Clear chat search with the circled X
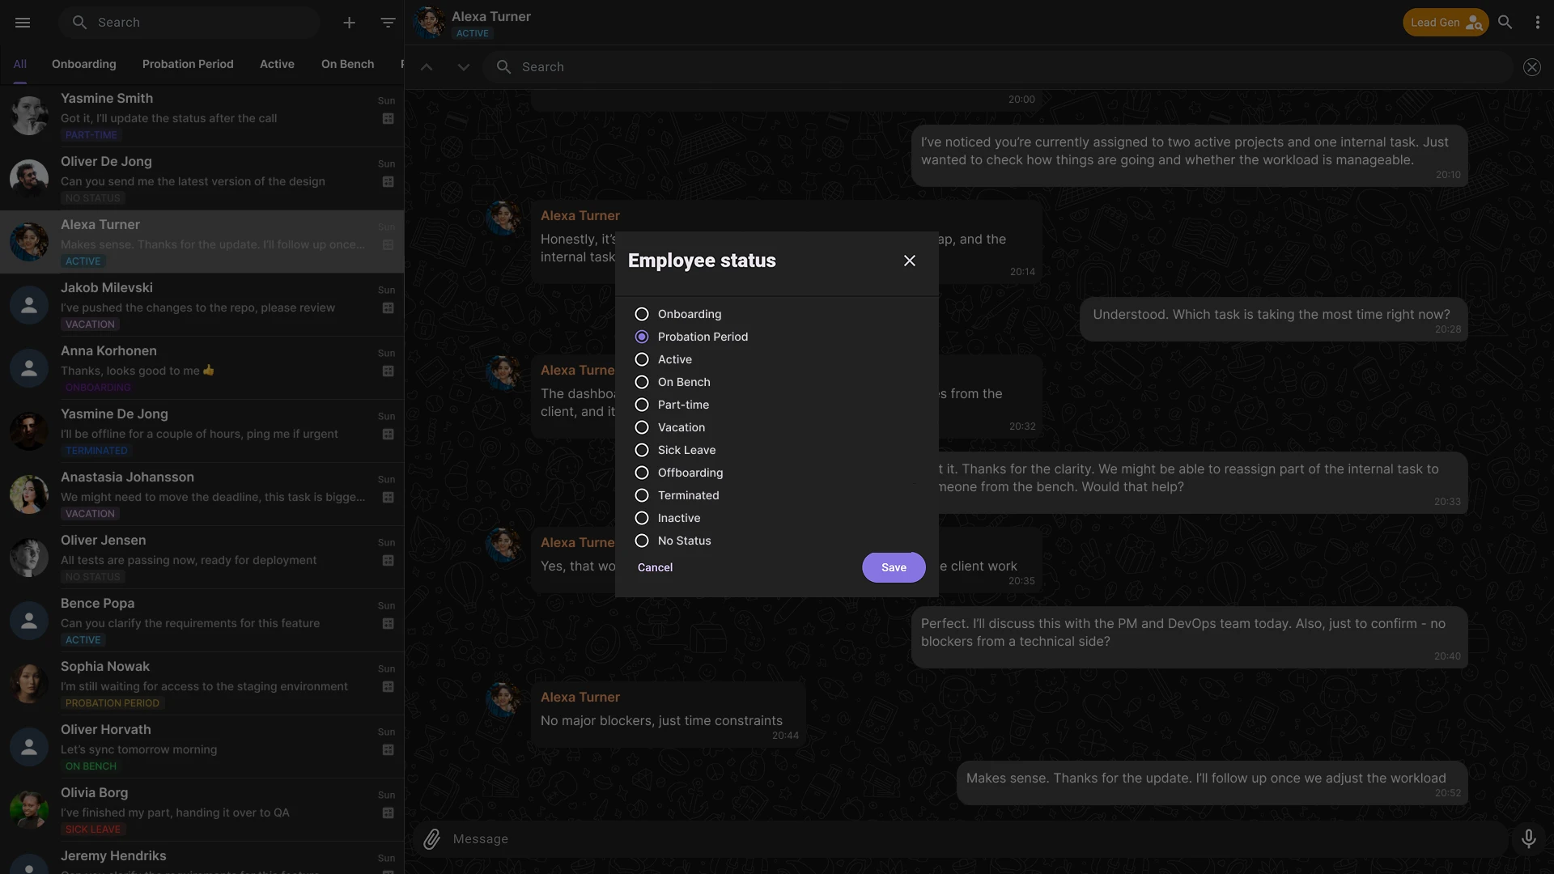The height and width of the screenshot is (874, 1554). (1531, 67)
